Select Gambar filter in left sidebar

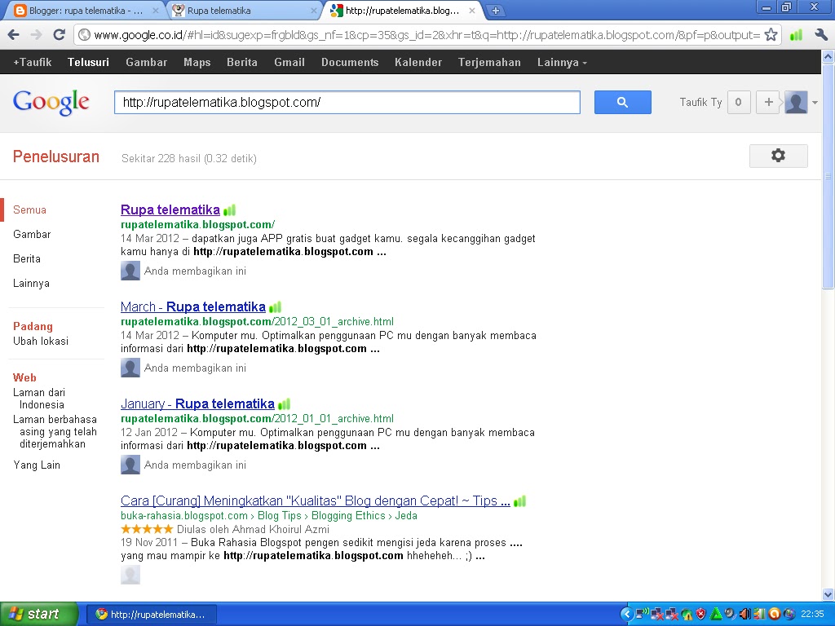pyautogui.click(x=32, y=234)
